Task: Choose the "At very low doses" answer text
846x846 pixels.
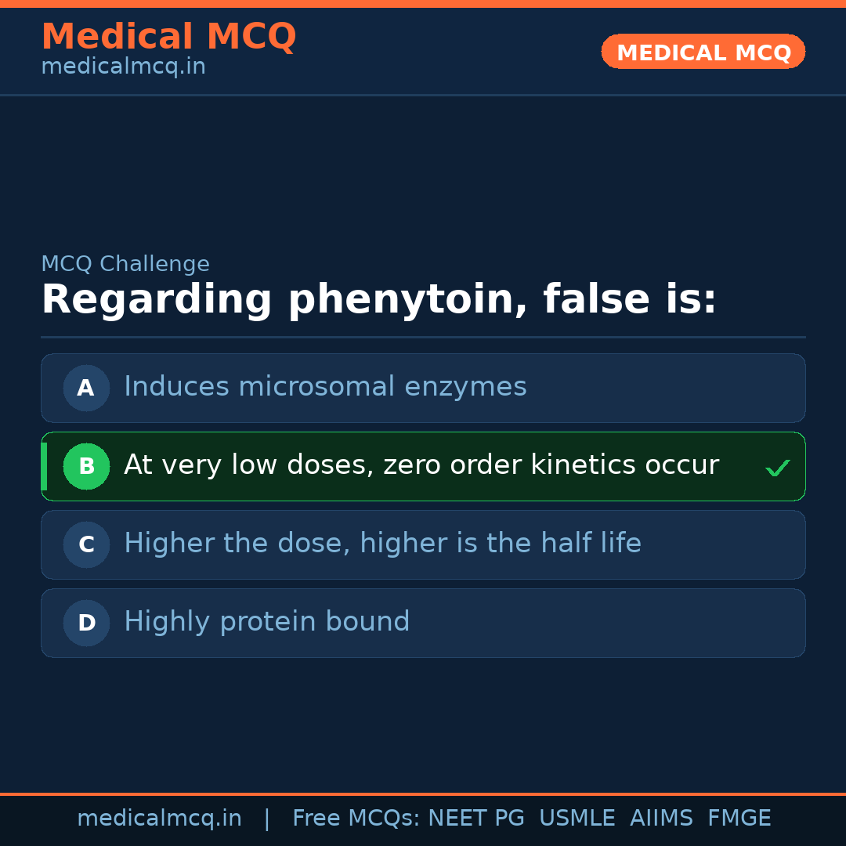Action: click(x=421, y=465)
